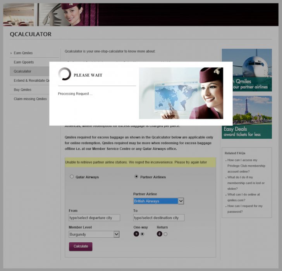Choose the One-way radio option
Image resolution: width=282 pixels, height=271 pixels.
(x=143, y=234)
